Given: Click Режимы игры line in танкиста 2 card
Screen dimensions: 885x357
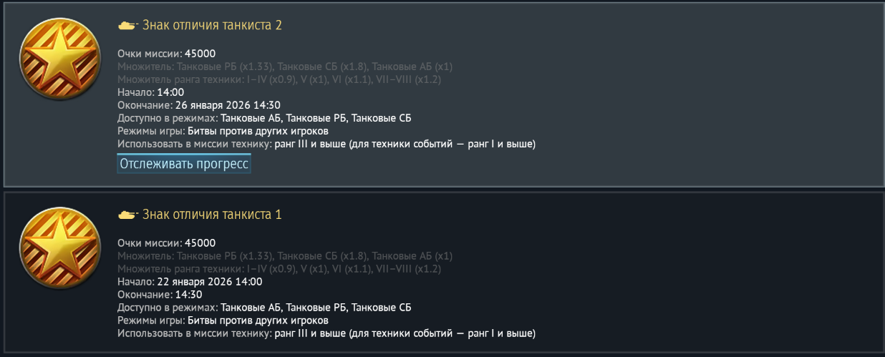Looking at the screenshot, I should click(223, 131).
